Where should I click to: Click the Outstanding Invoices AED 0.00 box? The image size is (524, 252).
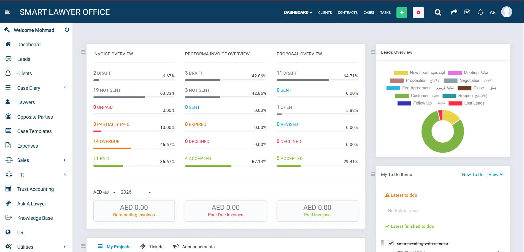pos(134,211)
